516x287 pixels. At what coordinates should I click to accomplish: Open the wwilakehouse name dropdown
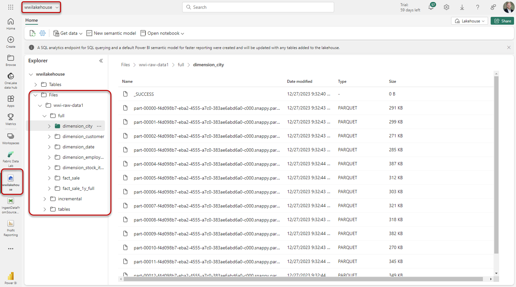41,7
